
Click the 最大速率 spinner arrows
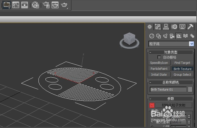189,122
